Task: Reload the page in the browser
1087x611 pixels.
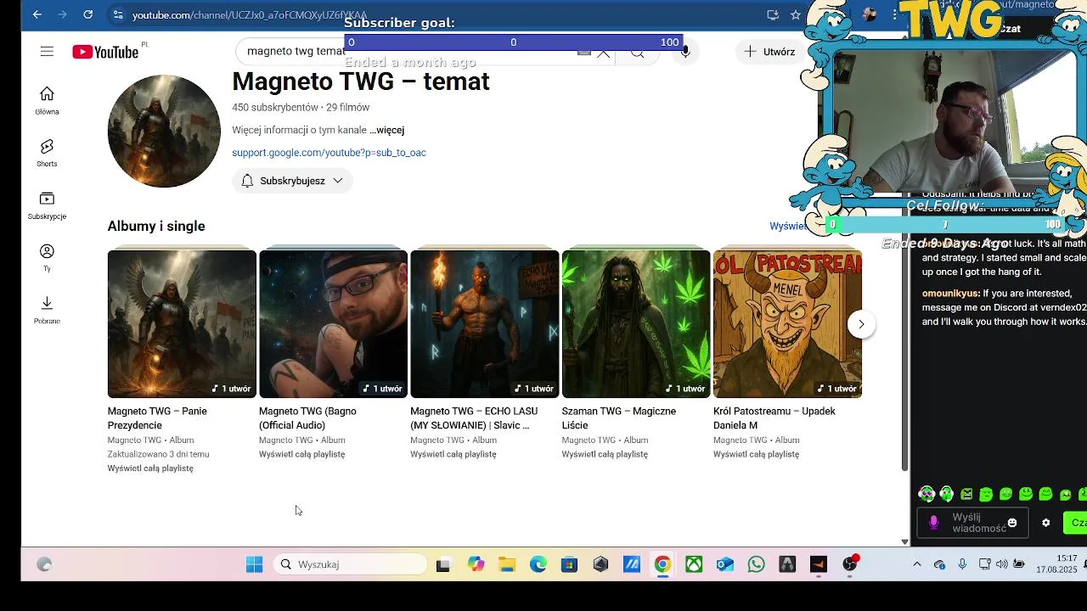Action: (88, 14)
